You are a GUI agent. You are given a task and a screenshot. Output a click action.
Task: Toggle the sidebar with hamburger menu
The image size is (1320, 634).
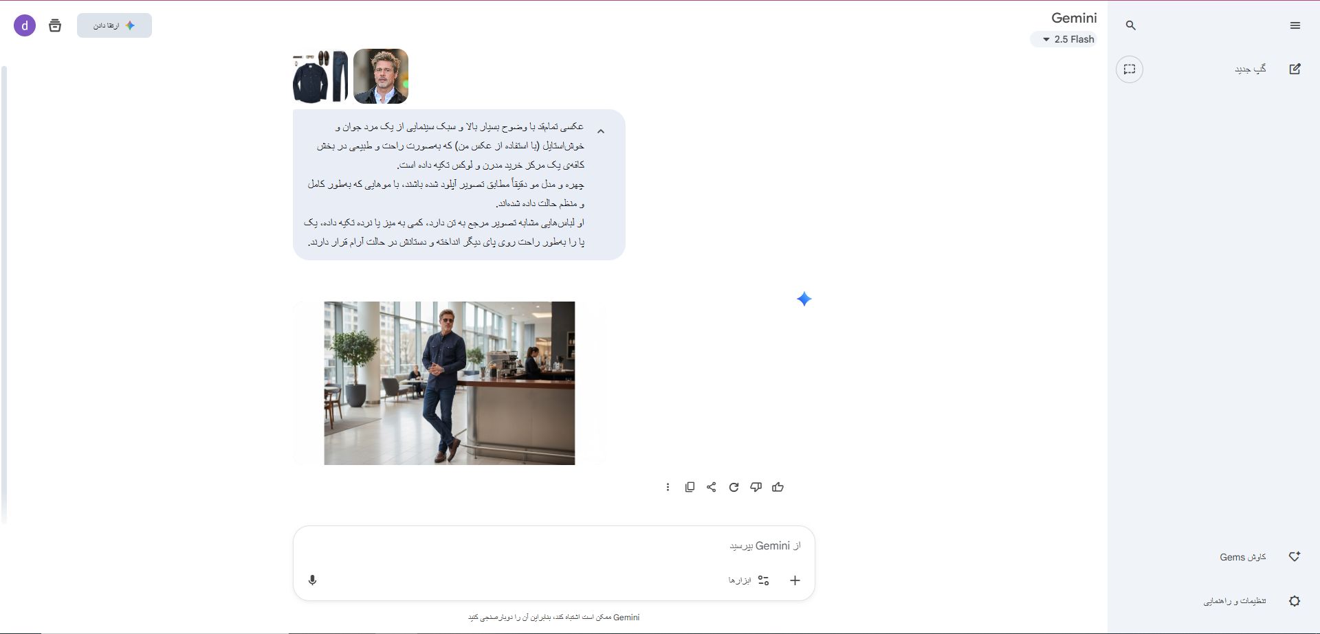coord(1295,25)
